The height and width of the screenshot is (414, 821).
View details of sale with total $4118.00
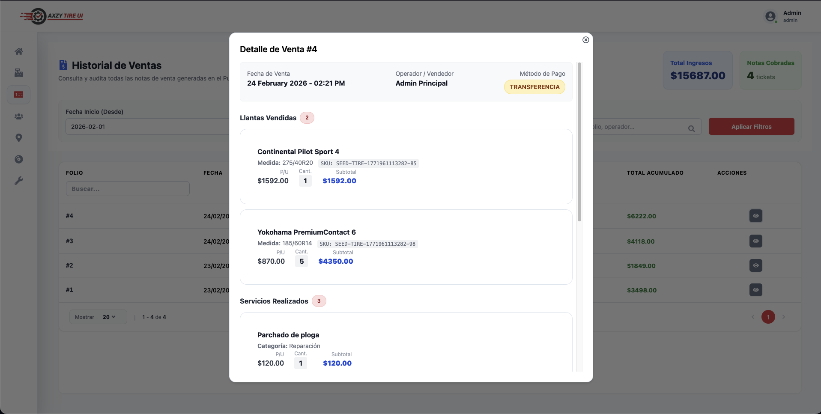coord(755,241)
